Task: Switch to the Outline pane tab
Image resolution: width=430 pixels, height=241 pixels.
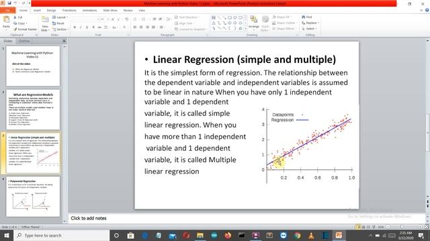Action: (24, 41)
